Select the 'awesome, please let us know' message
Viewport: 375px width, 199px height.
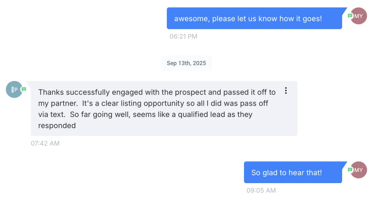(248, 19)
